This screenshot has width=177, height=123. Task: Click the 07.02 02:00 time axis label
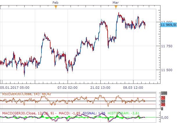pyautogui.click(x=68, y=87)
